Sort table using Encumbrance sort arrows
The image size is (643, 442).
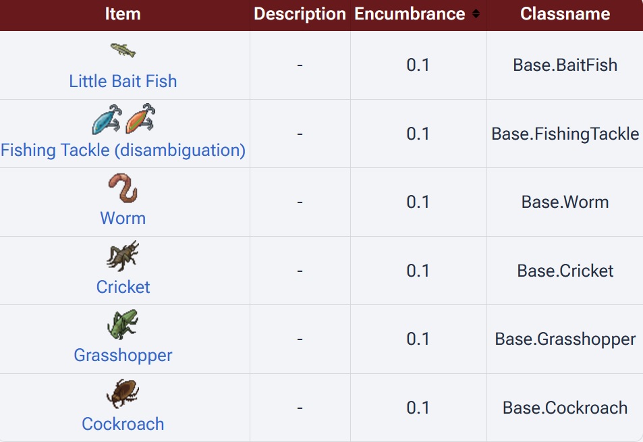(x=476, y=14)
